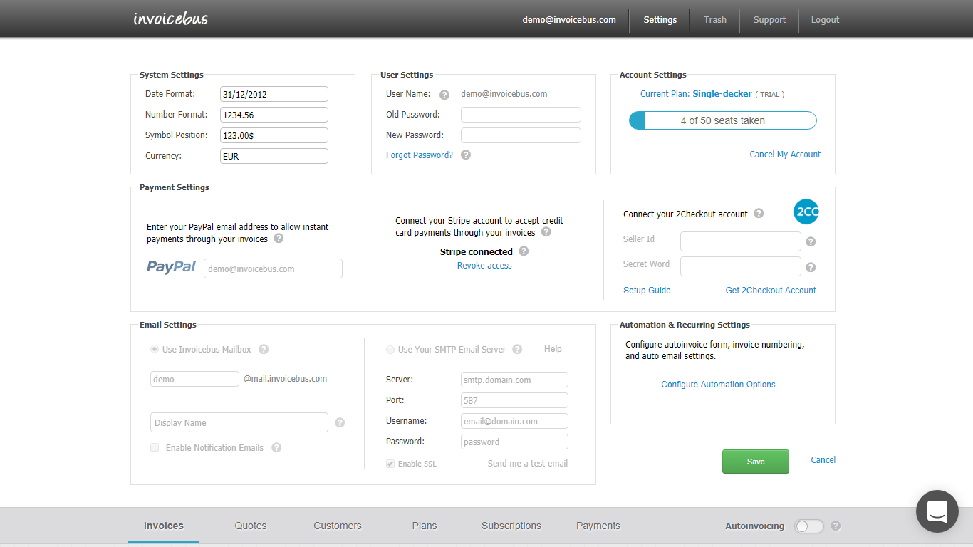
Task: Open the Currency selector showing EUR
Action: (x=274, y=155)
